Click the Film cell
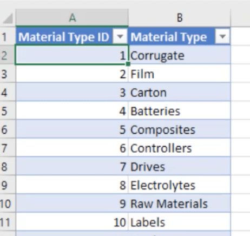Image resolution: width=250 pixels, height=236 pixels. (179, 74)
